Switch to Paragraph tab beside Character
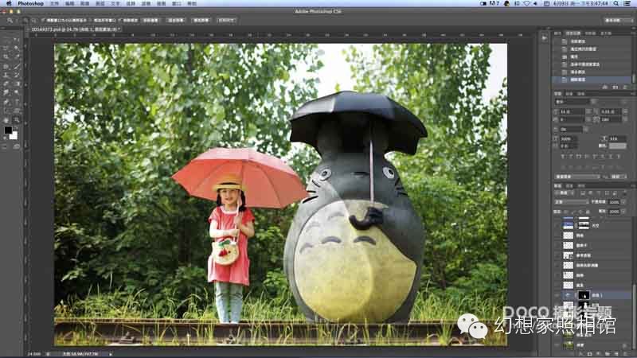This screenshot has width=637, height=358. tap(570, 94)
